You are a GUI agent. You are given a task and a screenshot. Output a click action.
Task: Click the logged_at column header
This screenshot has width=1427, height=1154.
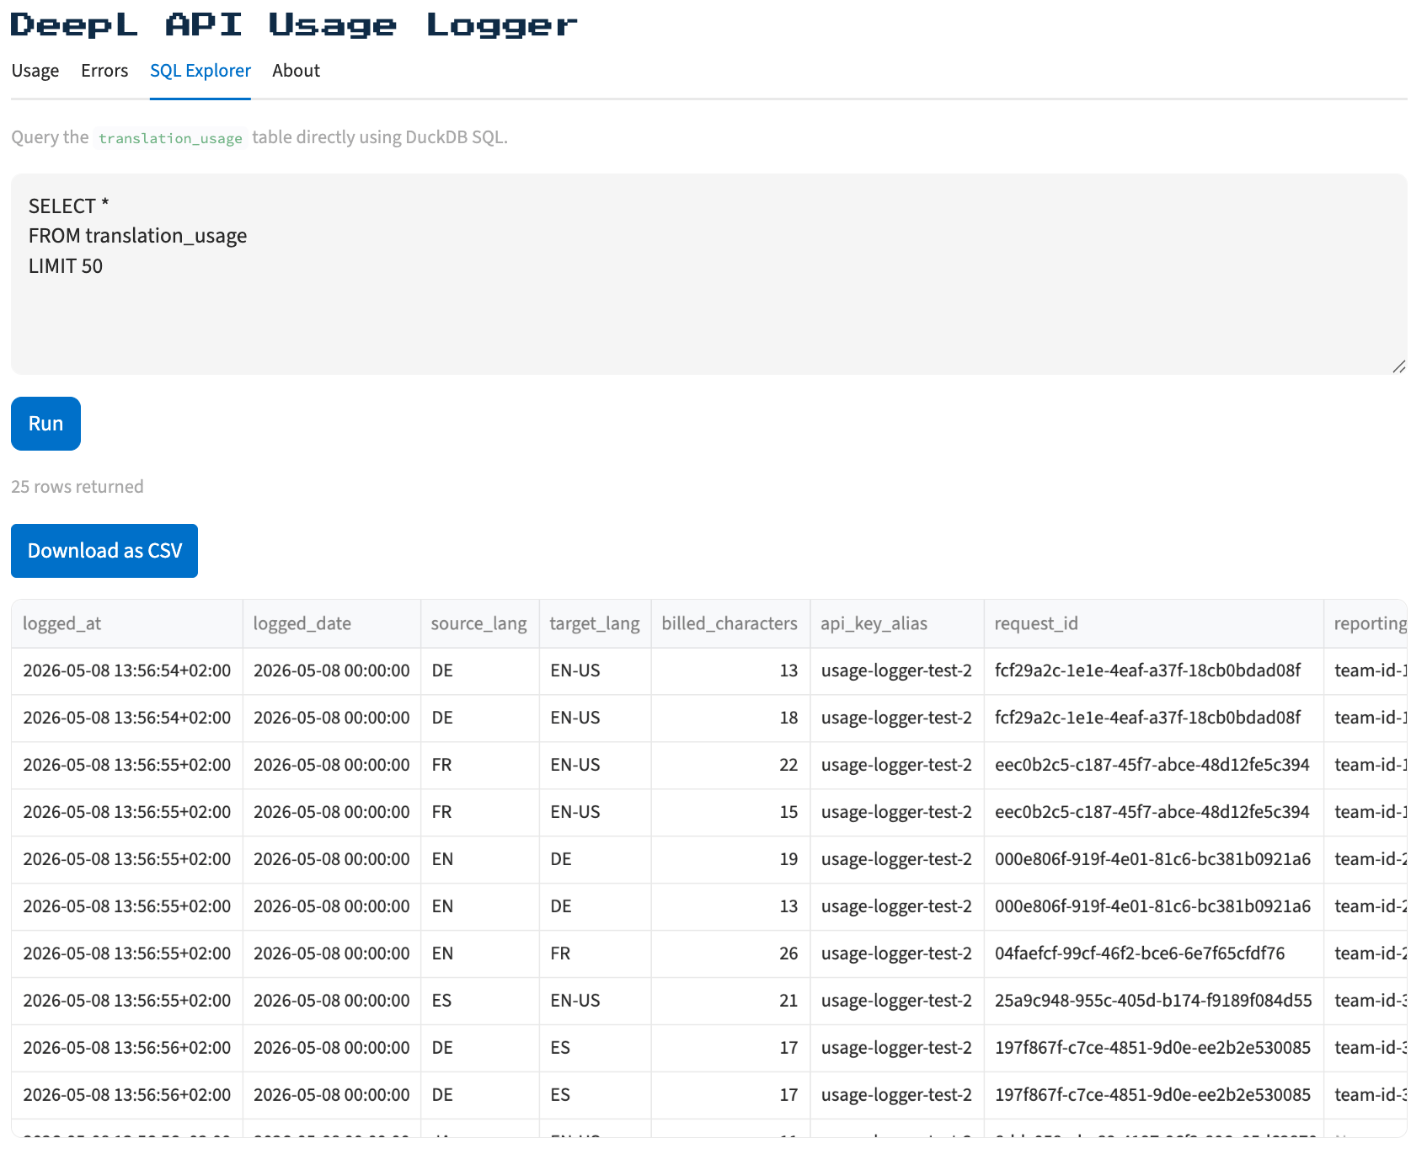point(127,623)
